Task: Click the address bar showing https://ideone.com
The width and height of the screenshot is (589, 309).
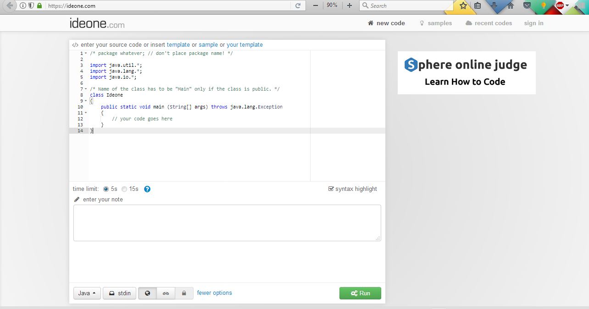Action: click(x=167, y=6)
